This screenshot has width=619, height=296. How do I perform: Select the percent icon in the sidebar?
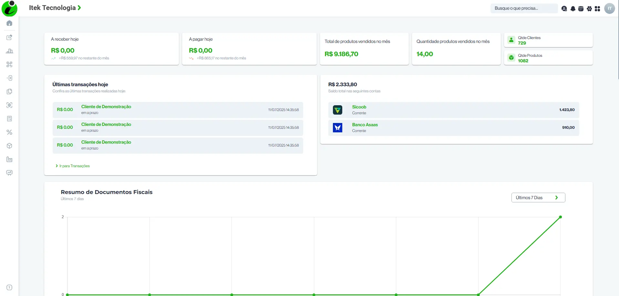9,132
